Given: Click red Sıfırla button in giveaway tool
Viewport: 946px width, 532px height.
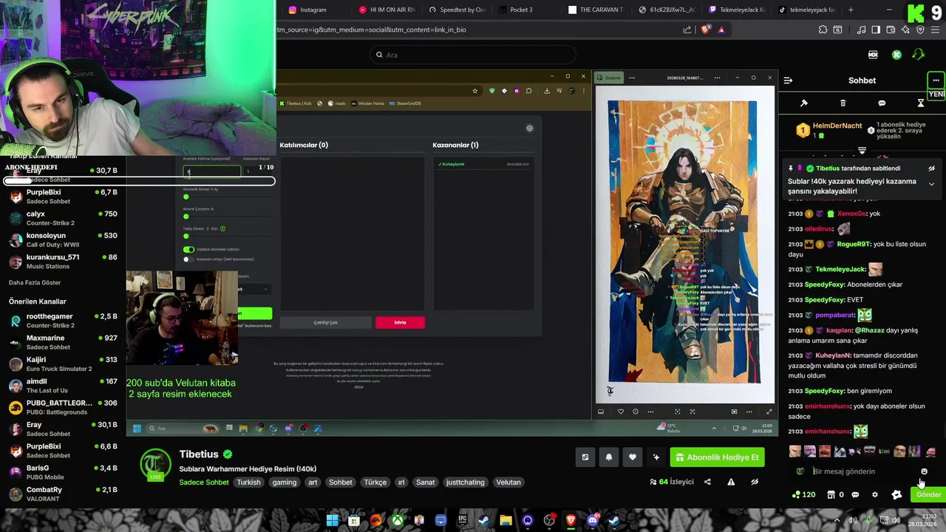Looking at the screenshot, I should click(x=400, y=322).
